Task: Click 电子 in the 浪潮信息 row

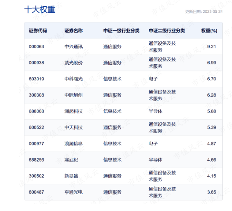Action: point(153,143)
